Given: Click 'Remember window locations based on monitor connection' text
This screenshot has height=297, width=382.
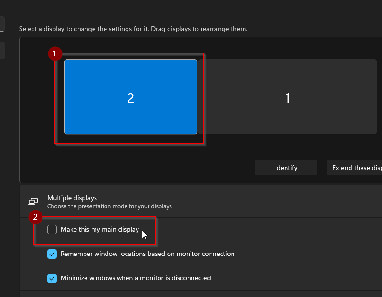Looking at the screenshot, I should [x=147, y=254].
